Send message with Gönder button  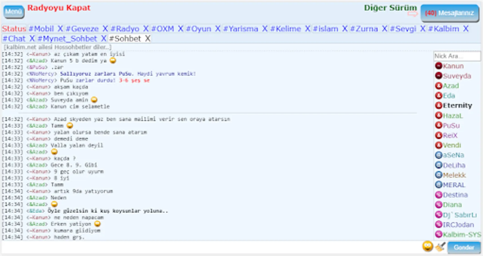coord(464,247)
